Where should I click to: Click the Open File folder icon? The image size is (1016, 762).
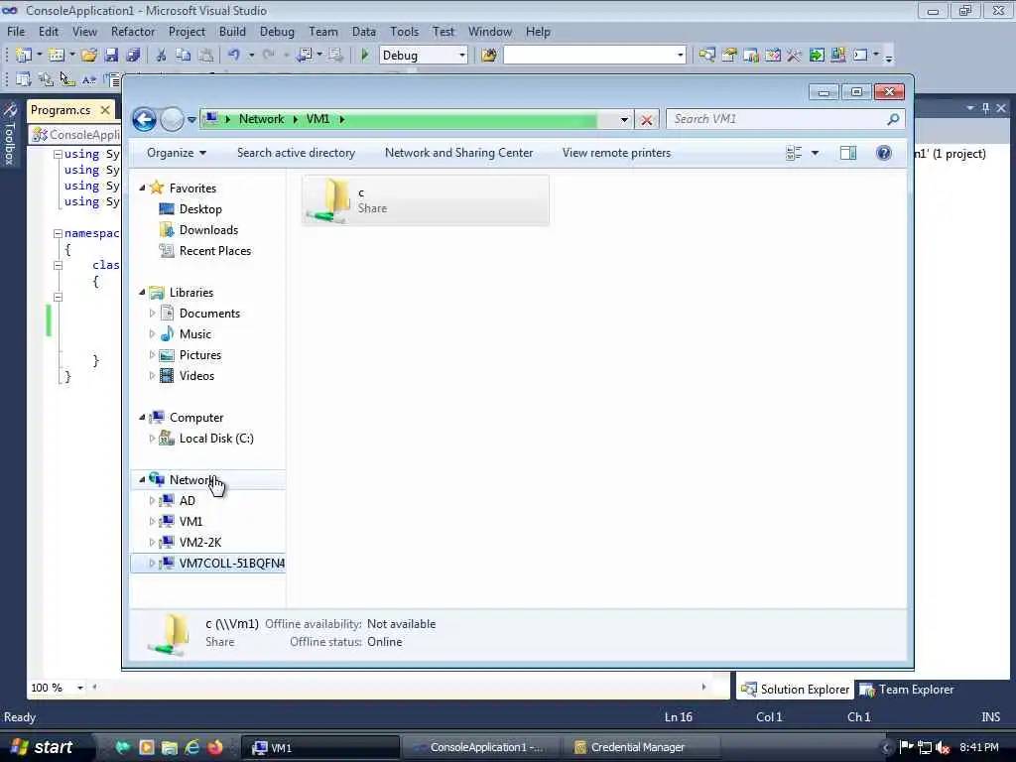click(x=89, y=56)
